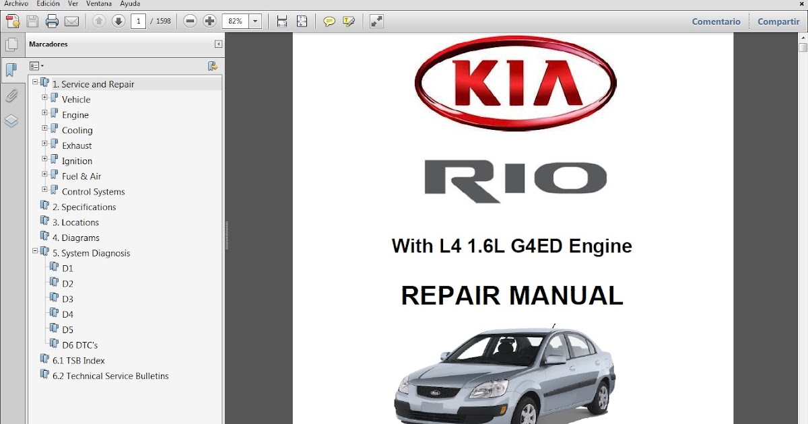Expand the Fuel & Air bookmark
The height and width of the screenshot is (424, 808).
click(44, 174)
